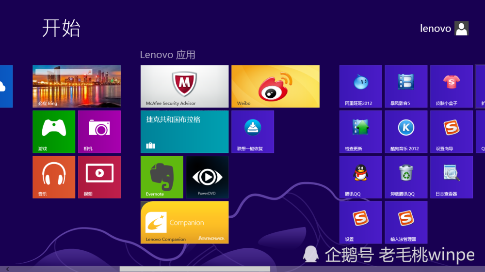Viewport: 485px width, 272px height.
Task: Open the 卸载腾讯QQ uninstall tile
Action: tap(406, 177)
